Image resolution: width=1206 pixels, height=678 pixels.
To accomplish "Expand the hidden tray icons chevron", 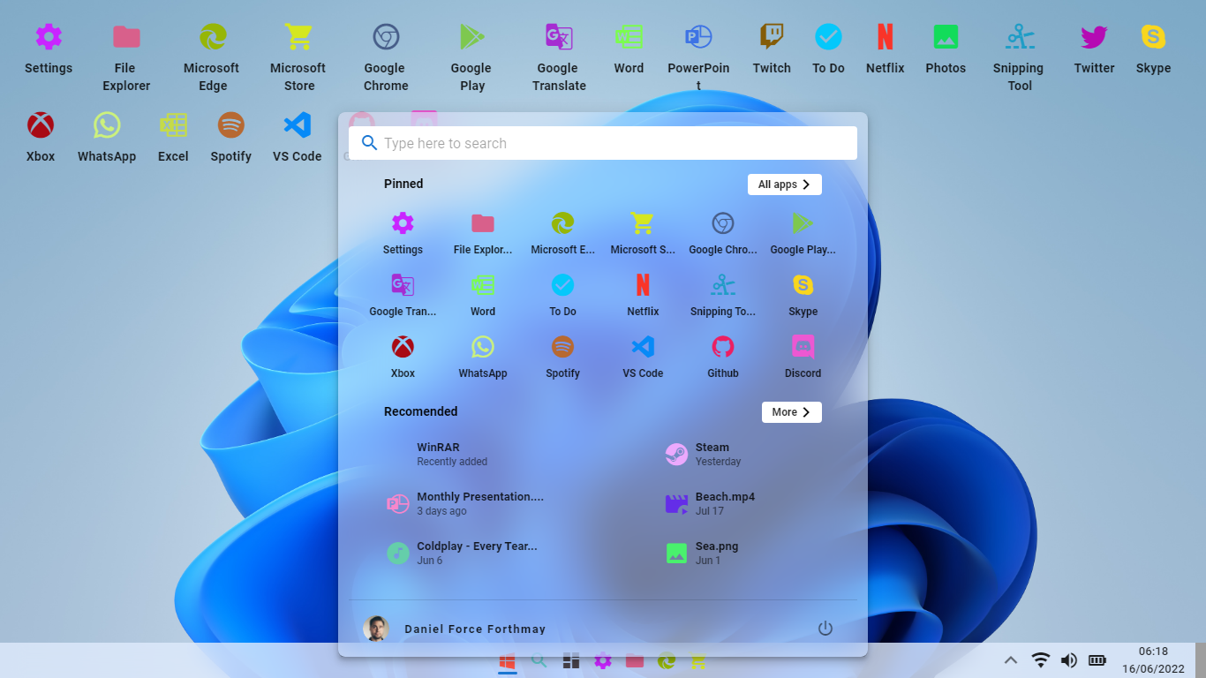I will [x=1011, y=660].
